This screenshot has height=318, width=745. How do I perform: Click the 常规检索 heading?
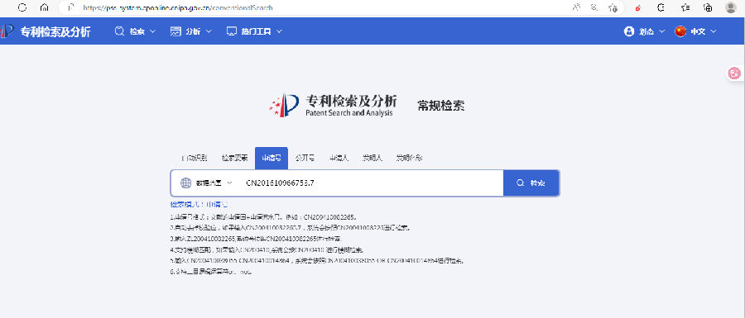tap(441, 106)
